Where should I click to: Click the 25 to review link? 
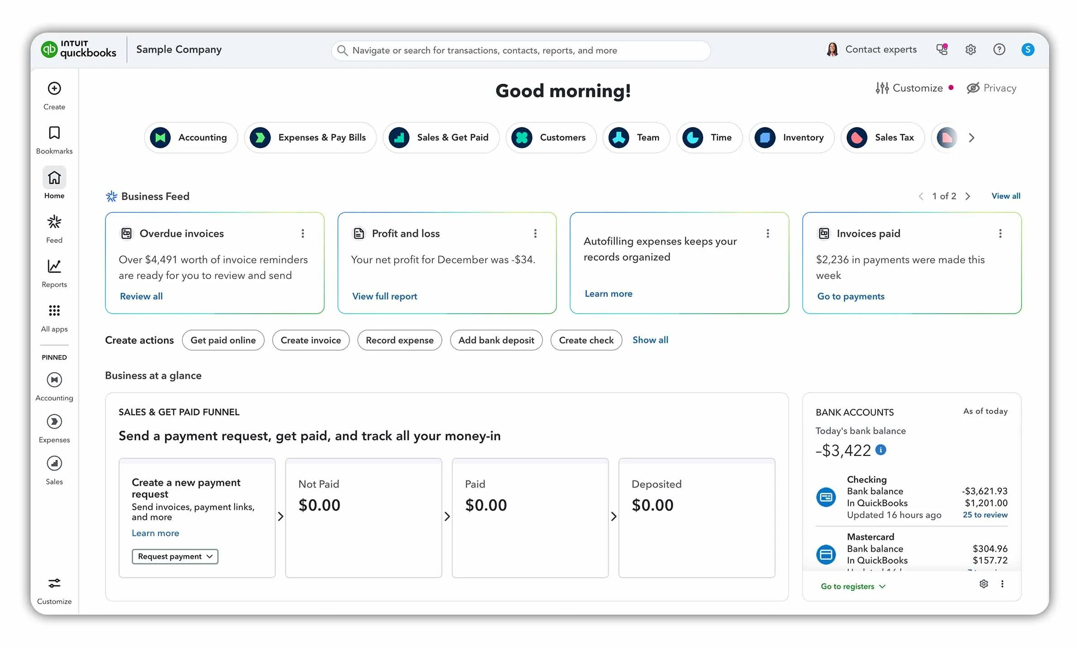985,515
